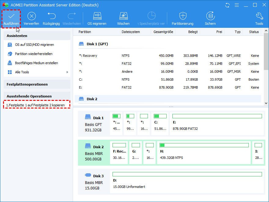The image size is (269, 202).
Task: Click the Sichern backup icon
Action: [x=210, y=16]
